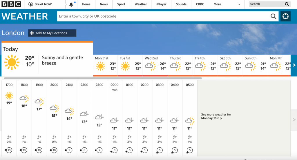Screen dimensions: 297x160
Task: Click Add to My Locations button
Action: tap(52, 33)
